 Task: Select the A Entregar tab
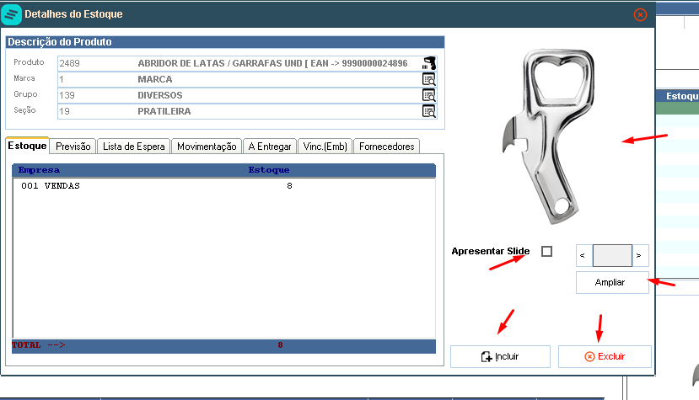coord(270,147)
